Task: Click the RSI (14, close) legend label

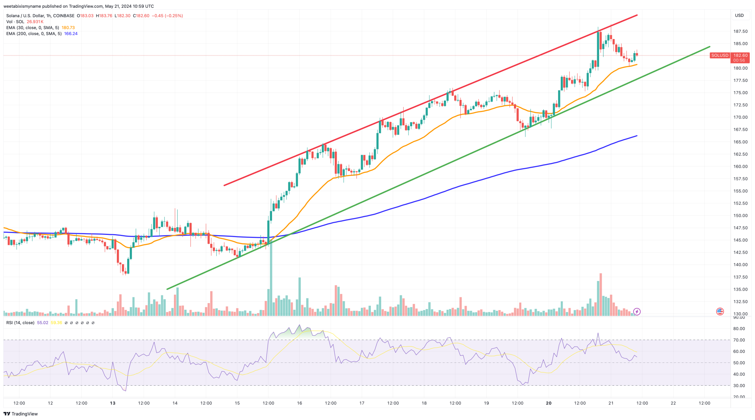Action: [20, 323]
